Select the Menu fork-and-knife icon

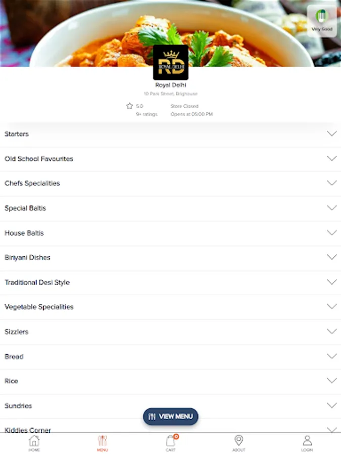pyautogui.click(x=103, y=441)
